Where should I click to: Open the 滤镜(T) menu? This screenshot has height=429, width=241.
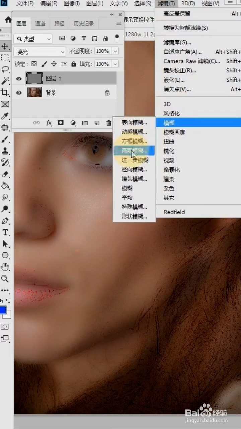[166, 4]
